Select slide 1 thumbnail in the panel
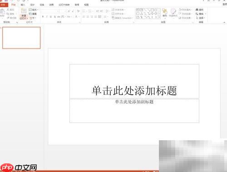The width and height of the screenshot is (227, 172). pos(21,38)
